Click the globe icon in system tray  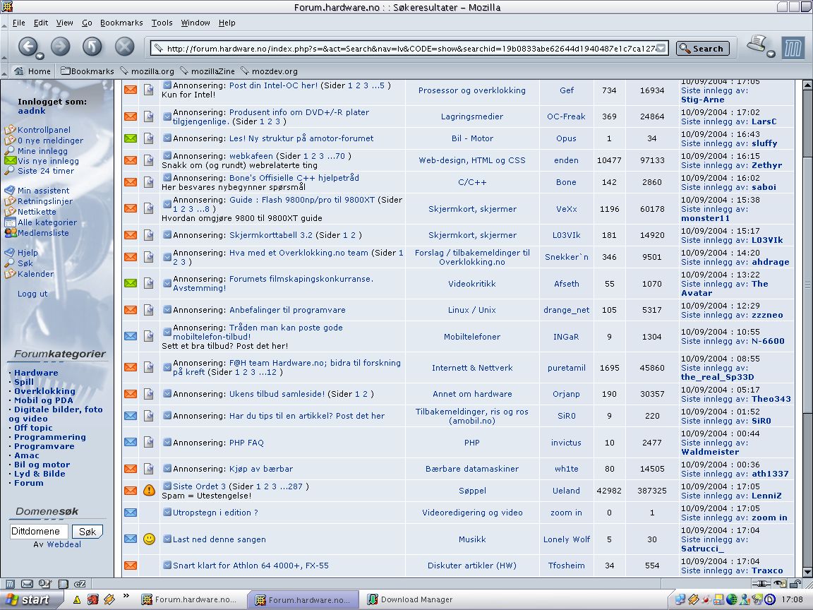[x=732, y=599]
